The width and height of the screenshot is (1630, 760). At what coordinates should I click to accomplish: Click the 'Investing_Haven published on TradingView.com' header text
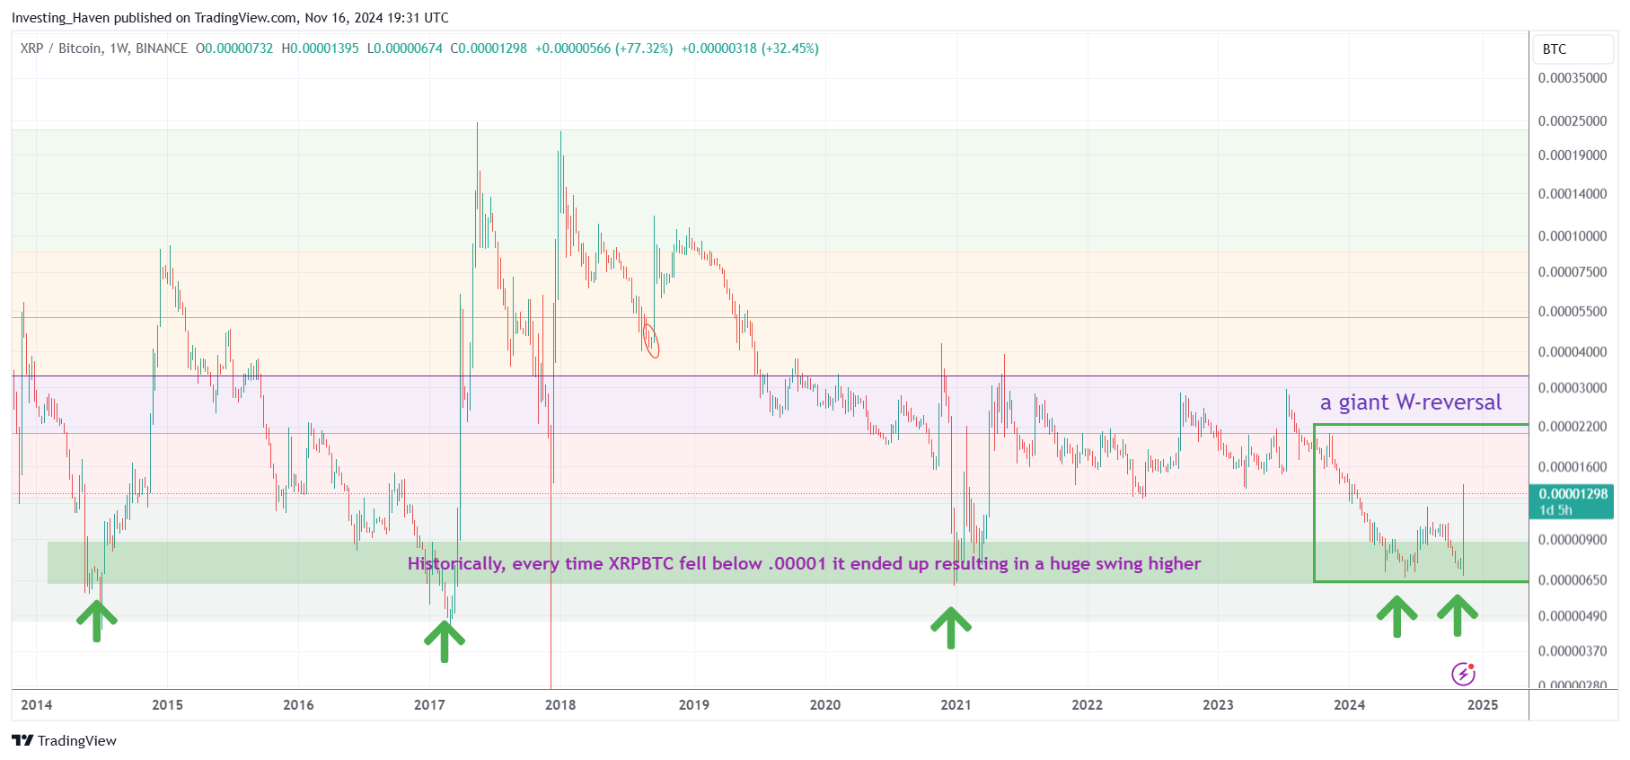coord(154,18)
